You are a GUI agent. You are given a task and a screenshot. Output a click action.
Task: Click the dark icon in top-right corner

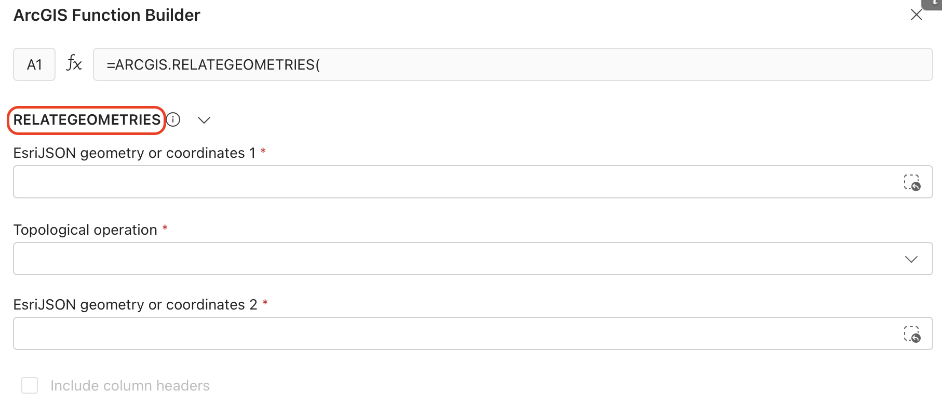[934, 3]
